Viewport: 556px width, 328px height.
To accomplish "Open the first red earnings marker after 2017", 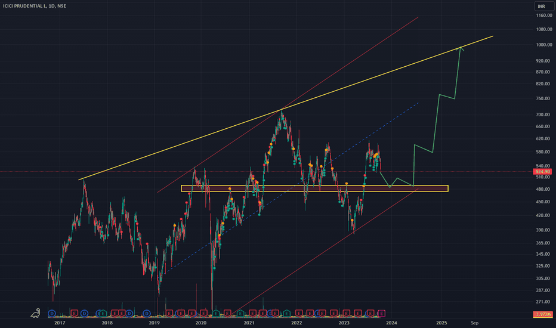I will pyautogui.click(x=75, y=314).
